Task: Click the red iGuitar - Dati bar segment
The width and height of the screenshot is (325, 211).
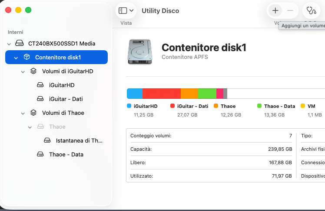Action: coord(162,94)
